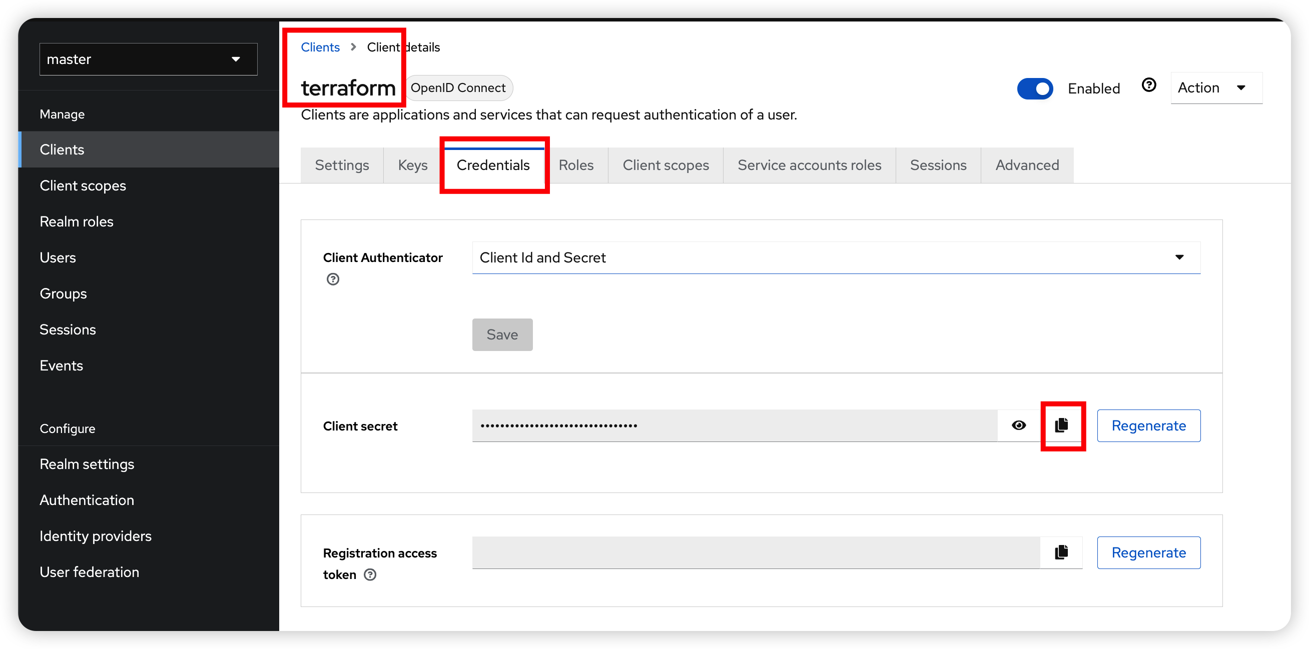Click the client secret field
1309x649 pixels.
point(734,425)
